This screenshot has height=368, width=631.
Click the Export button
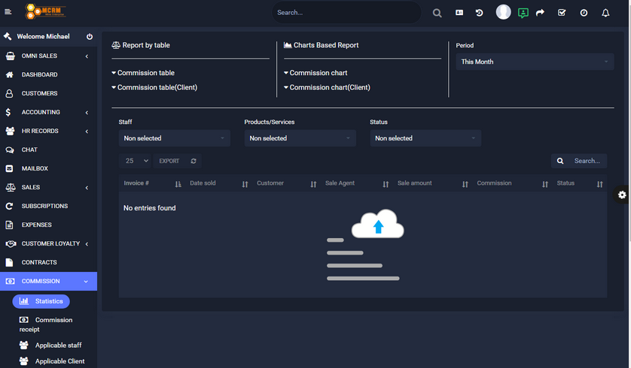tap(169, 161)
